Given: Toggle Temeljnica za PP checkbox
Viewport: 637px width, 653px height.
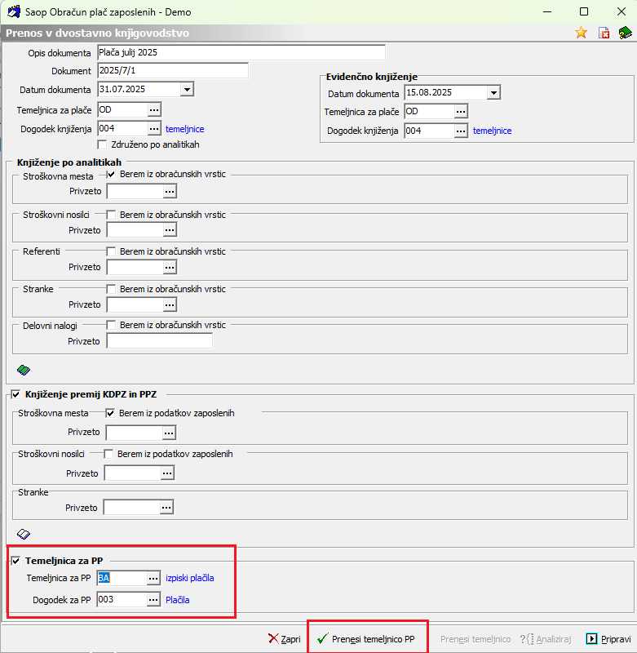Looking at the screenshot, I should (x=15, y=561).
